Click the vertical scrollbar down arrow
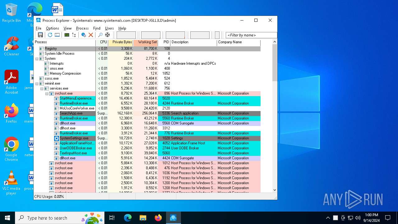The width and height of the screenshot is (398, 224). pyautogui.click(x=275, y=190)
